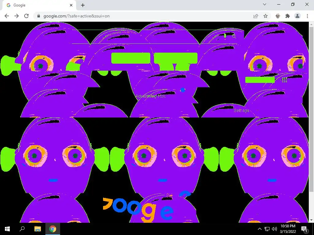This screenshot has height=235, width=314.
Task: Open the Google apps grid icon
Action: tap(284, 80)
